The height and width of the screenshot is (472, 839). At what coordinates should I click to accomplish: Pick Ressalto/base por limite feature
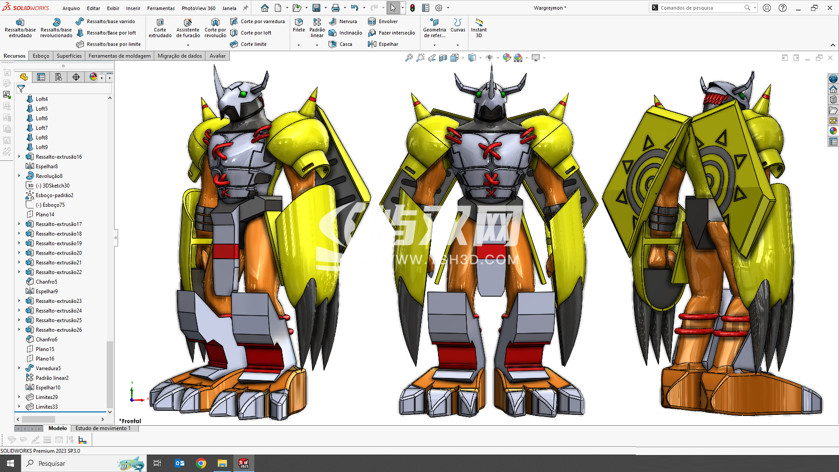pos(108,44)
